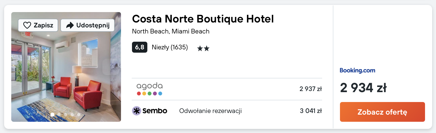Image resolution: width=436 pixels, height=133 pixels.
Task: Click the 6,8 rating score badge
Action: 139,47
